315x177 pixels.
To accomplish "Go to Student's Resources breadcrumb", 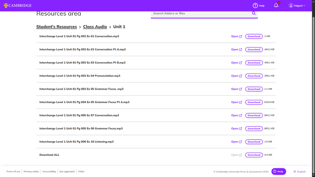I will 56,27.
